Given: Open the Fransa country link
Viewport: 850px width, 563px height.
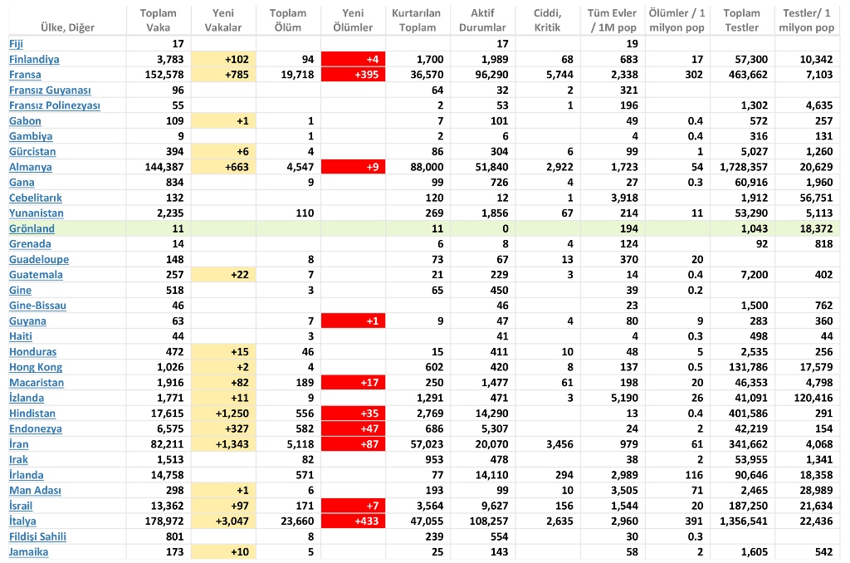Looking at the screenshot, I should click(x=25, y=74).
